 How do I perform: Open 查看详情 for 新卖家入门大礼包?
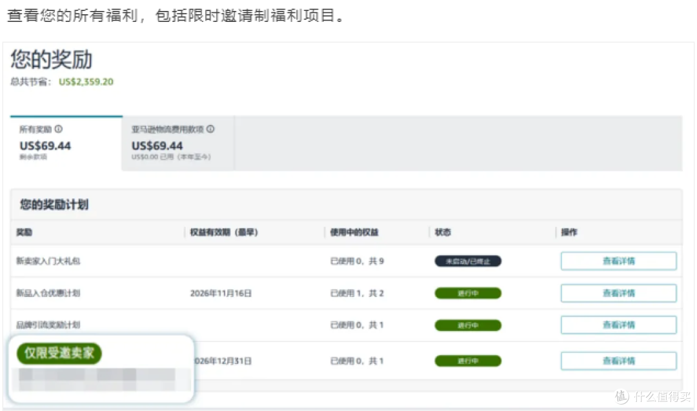click(618, 261)
